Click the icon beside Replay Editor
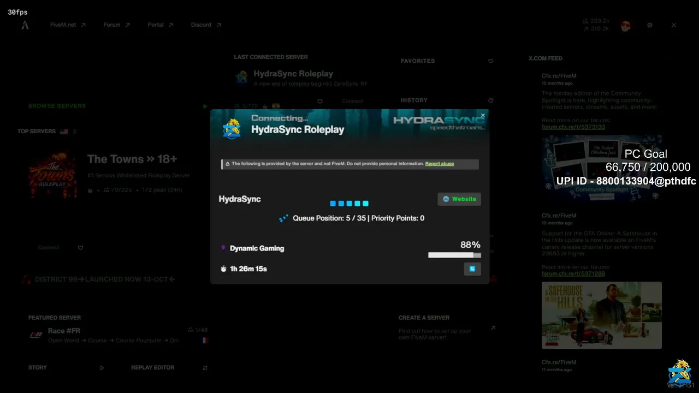The image size is (699, 393). 205,368
